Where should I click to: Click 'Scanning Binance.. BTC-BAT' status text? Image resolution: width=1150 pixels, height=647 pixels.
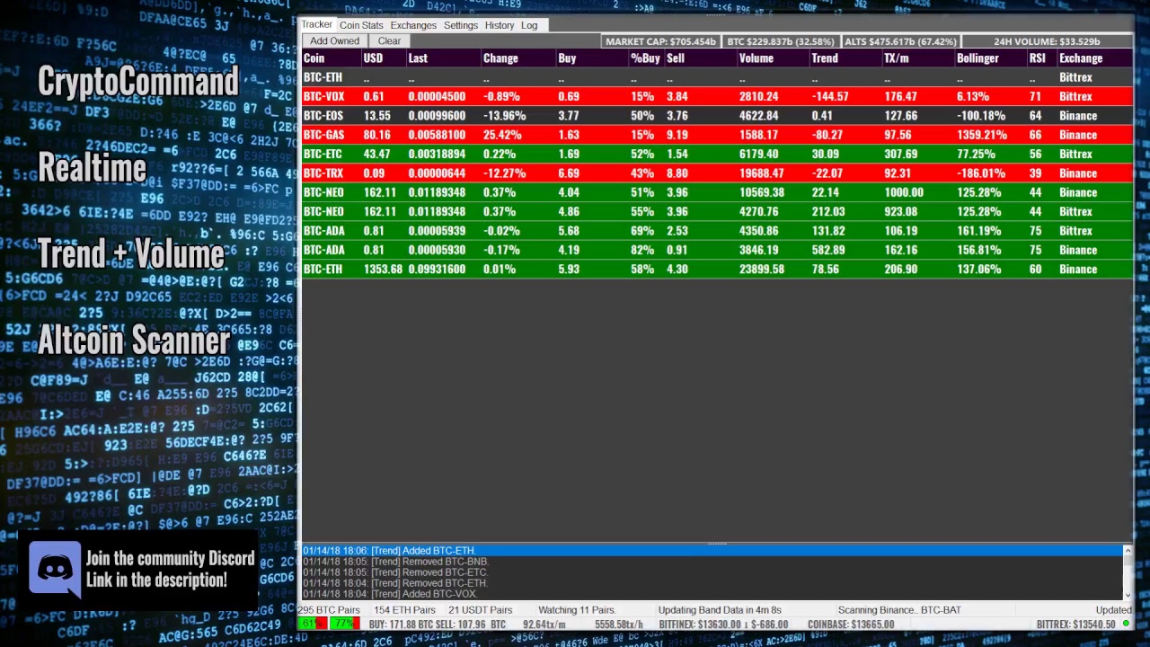[899, 610]
